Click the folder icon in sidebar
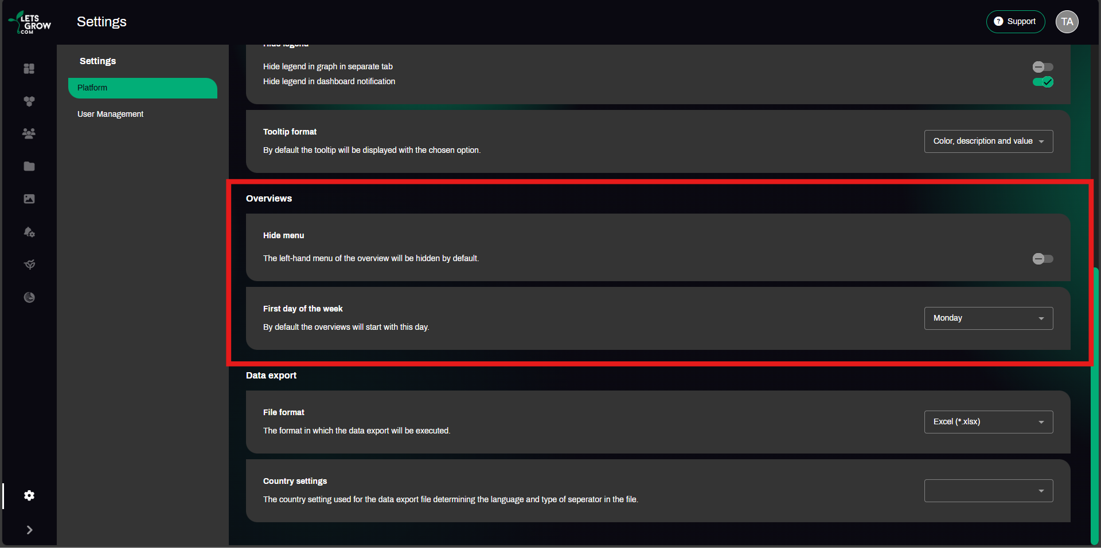The width and height of the screenshot is (1101, 548). click(x=29, y=166)
